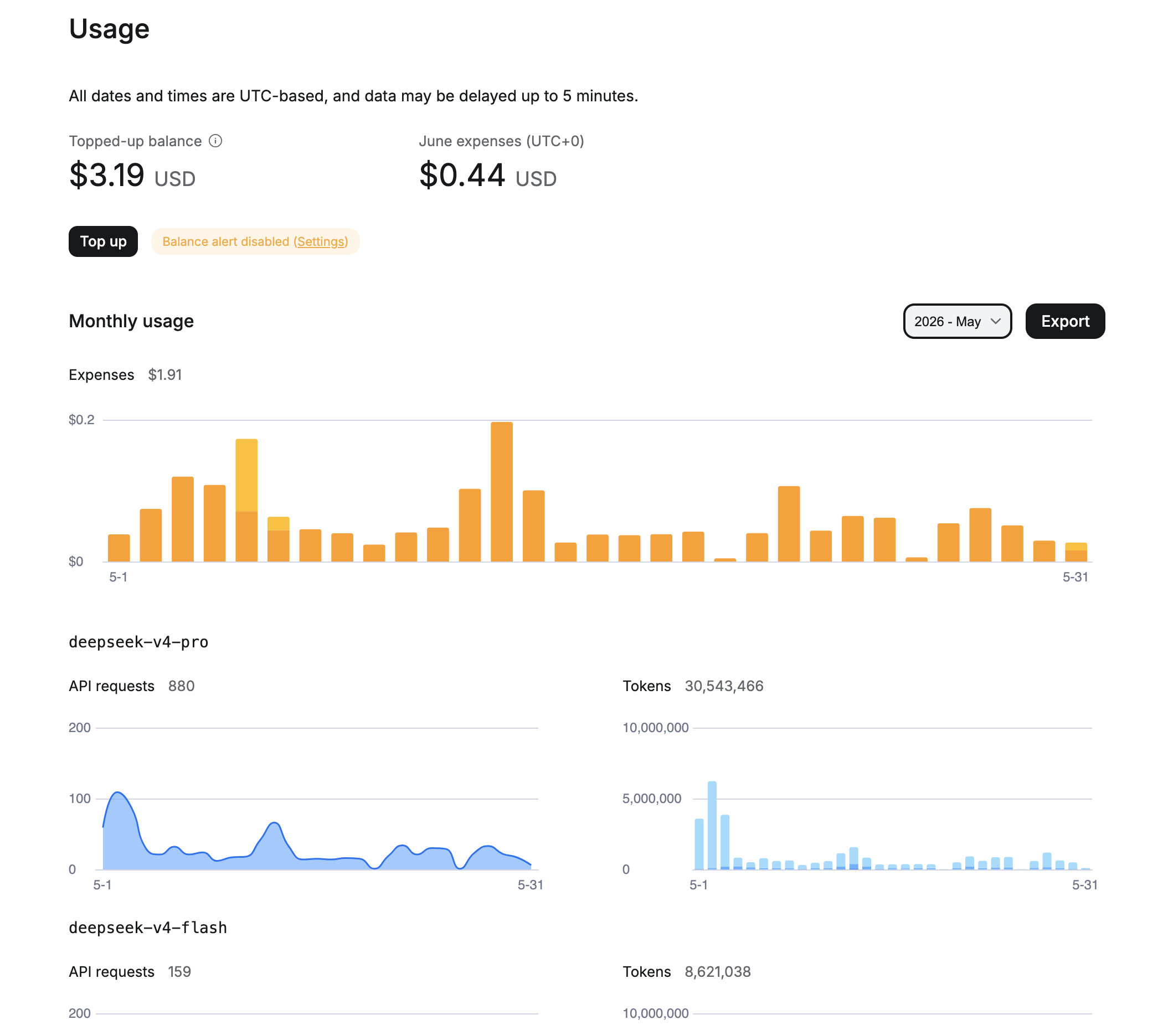This screenshot has height=1030, width=1163.
Task: Click the Monthly usage heading
Action: (x=131, y=321)
